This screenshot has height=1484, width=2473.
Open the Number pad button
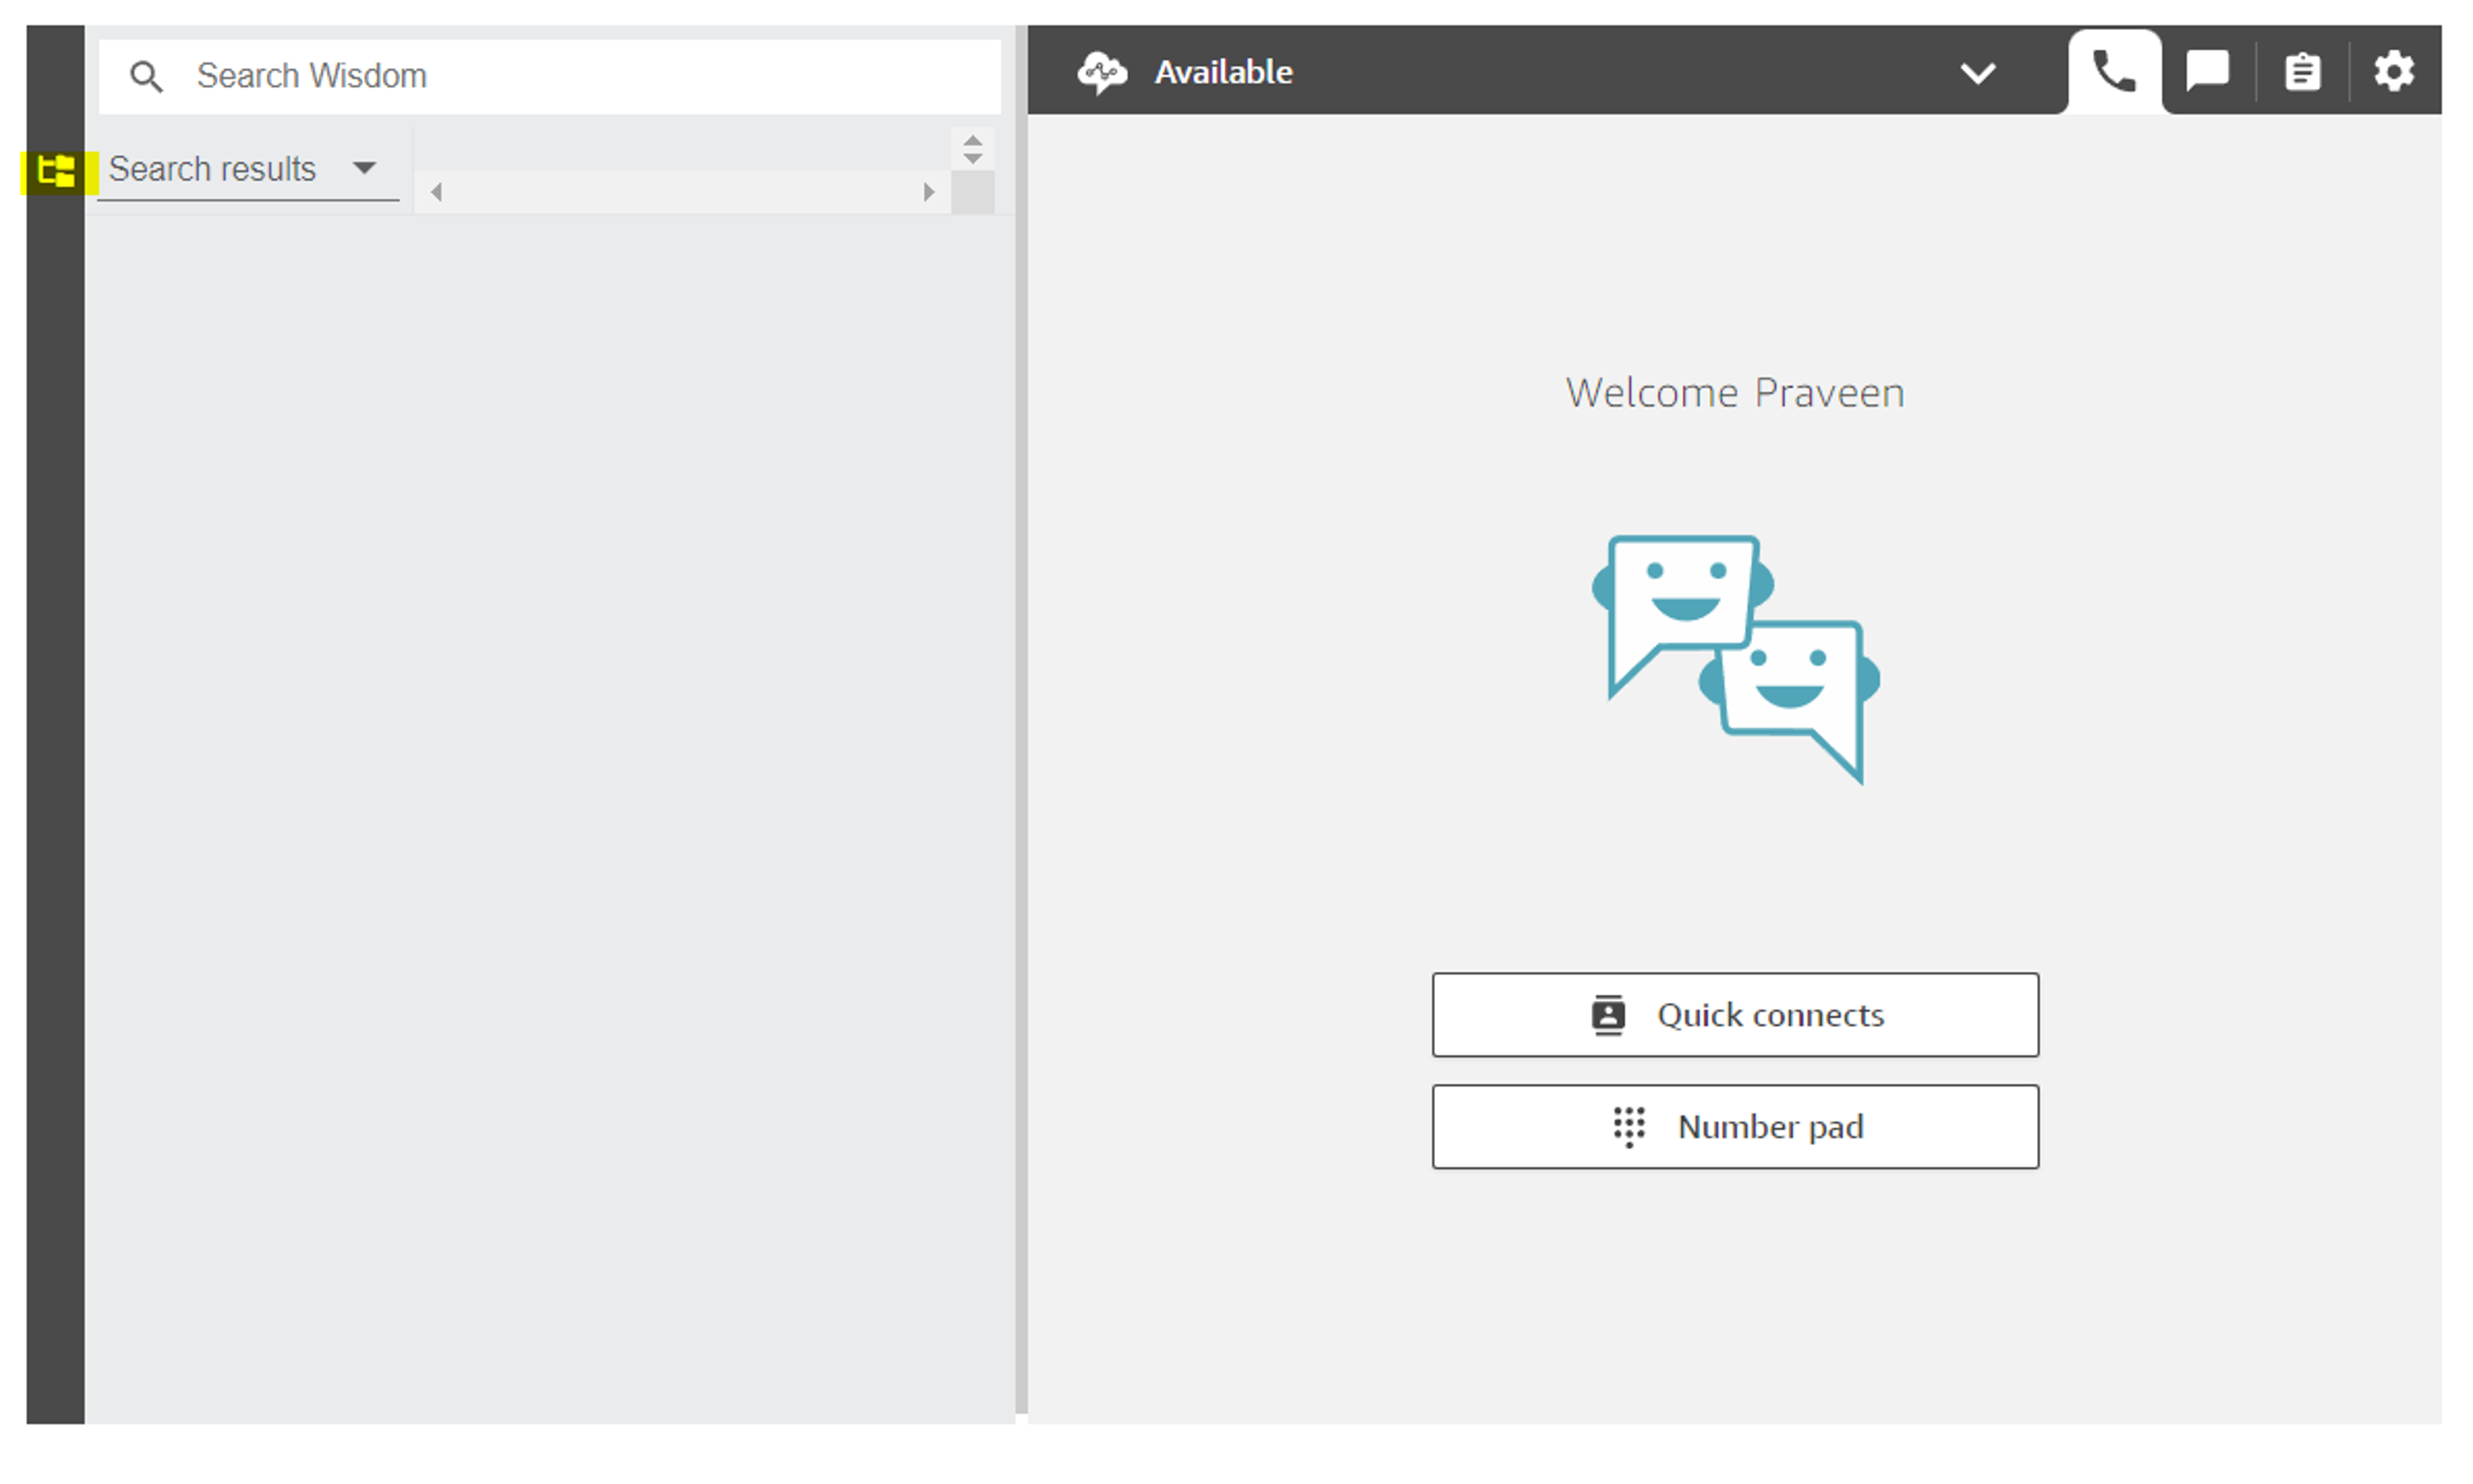pos(1735,1127)
